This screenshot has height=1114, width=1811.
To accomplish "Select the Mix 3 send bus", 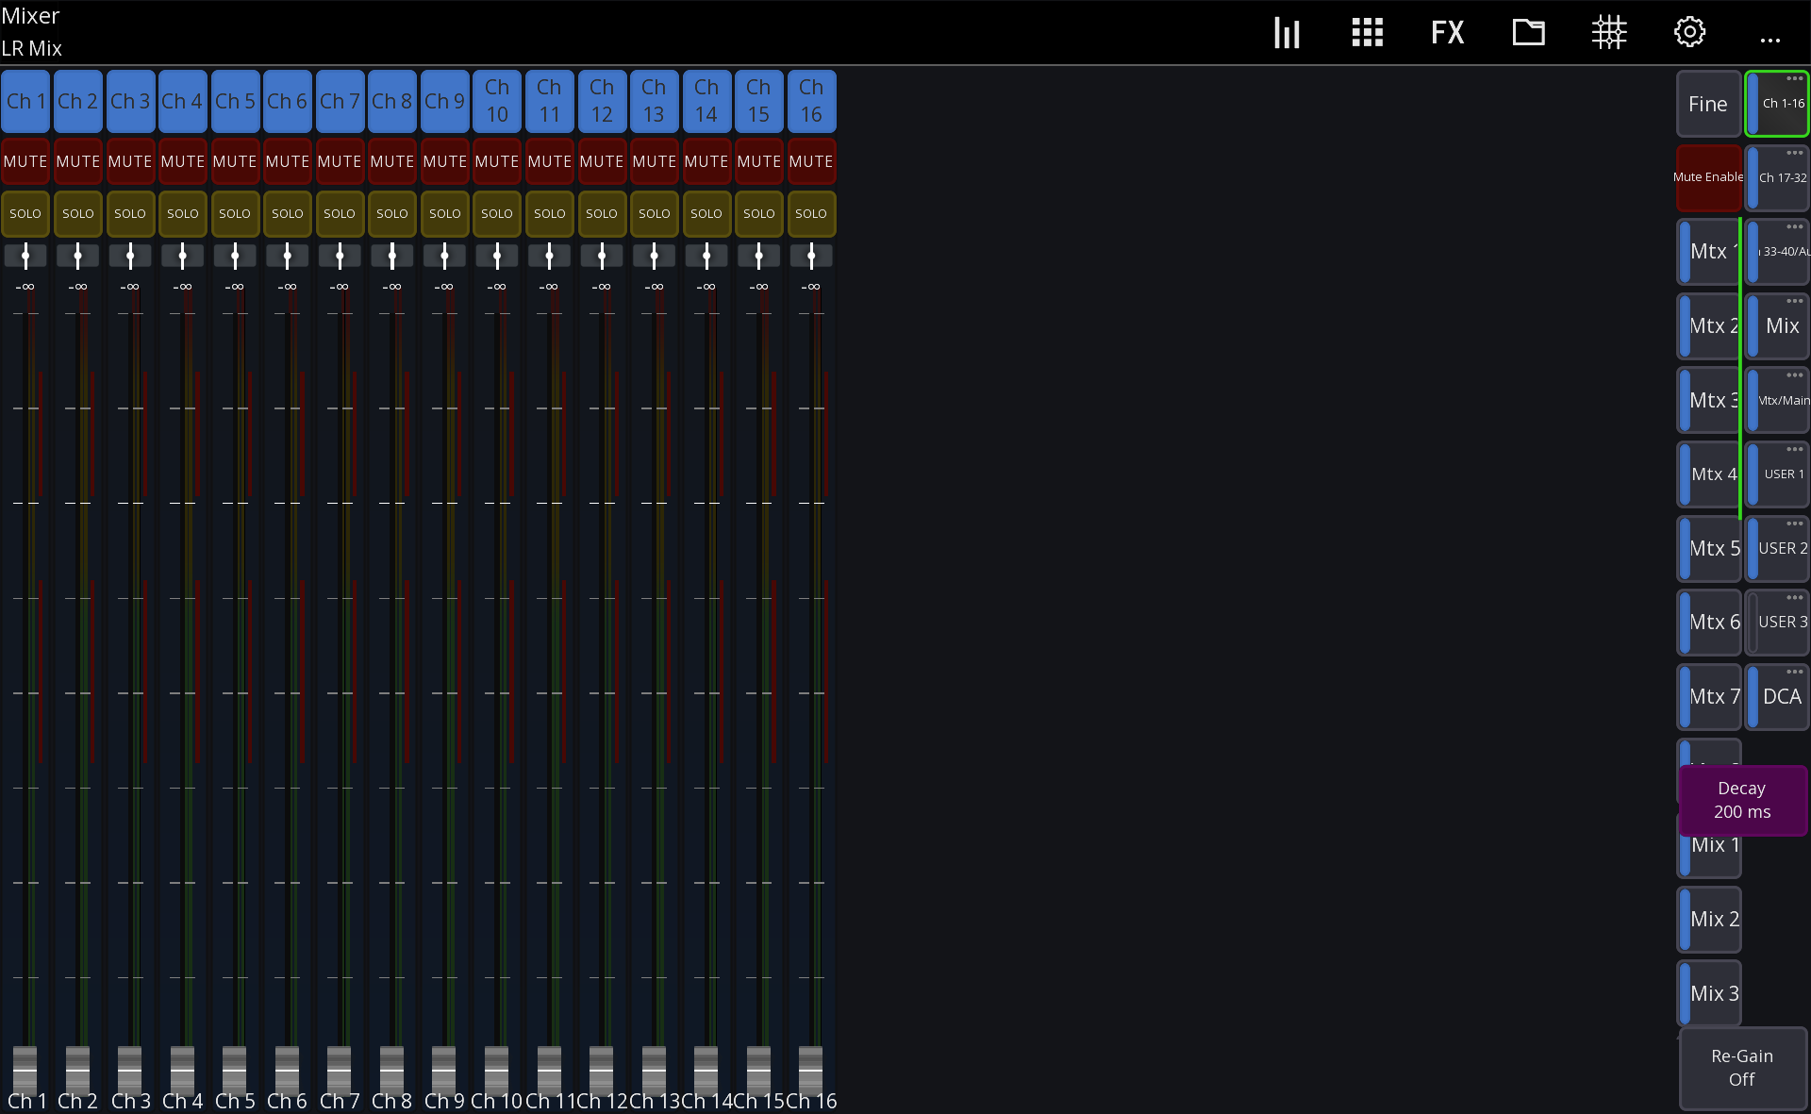I will pos(1708,994).
